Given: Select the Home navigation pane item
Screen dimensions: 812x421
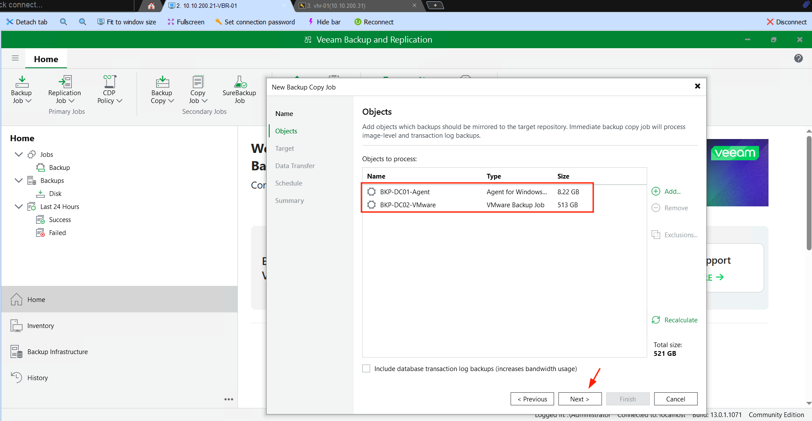Looking at the screenshot, I should pyautogui.click(x=119, y=299).
